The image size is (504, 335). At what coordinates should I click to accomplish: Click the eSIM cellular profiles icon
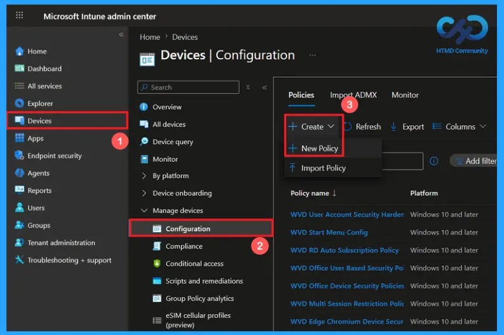[x=157, y=320]
